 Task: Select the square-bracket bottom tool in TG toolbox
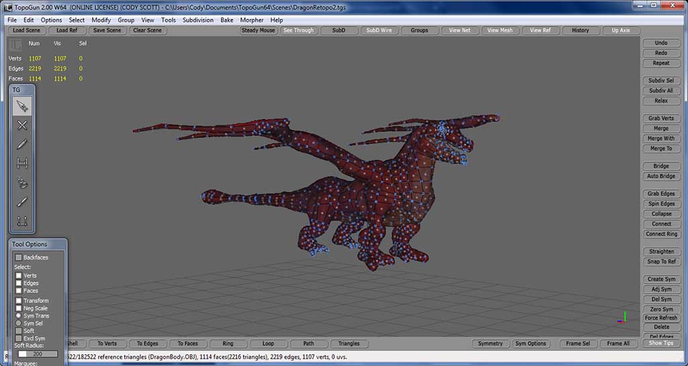22,221
